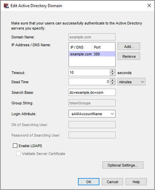Click the Port column header
Viewport: 155px width, 190px height.
pos(103,47)
